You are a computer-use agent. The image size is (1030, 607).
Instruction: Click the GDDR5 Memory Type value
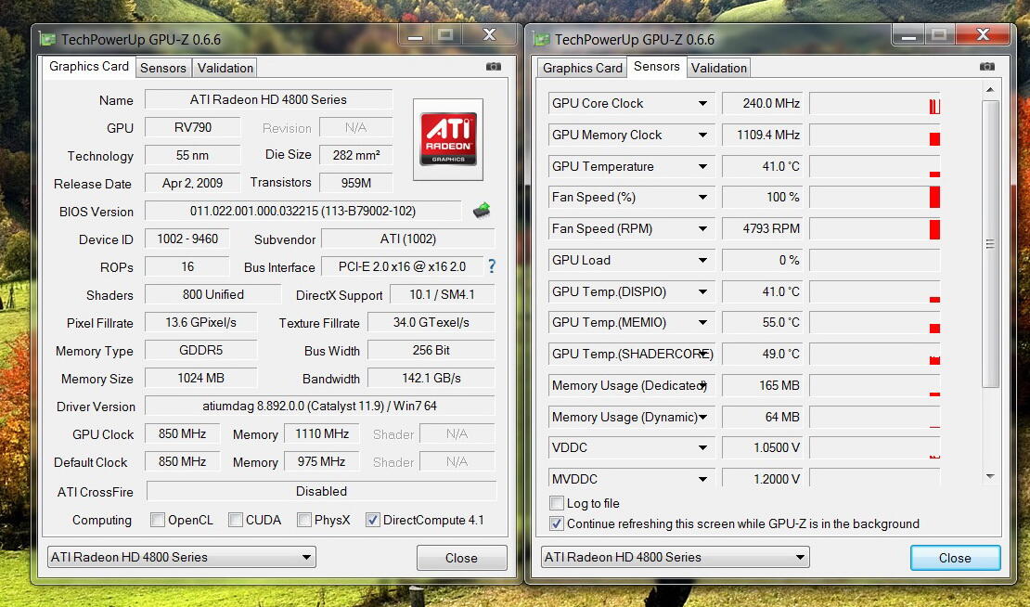click(x=200, y=350)
